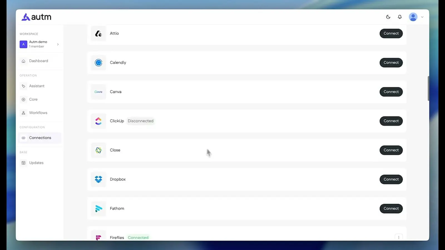Connect the ClickUp integration
This screenshot has width=445, height=250.
391,121
